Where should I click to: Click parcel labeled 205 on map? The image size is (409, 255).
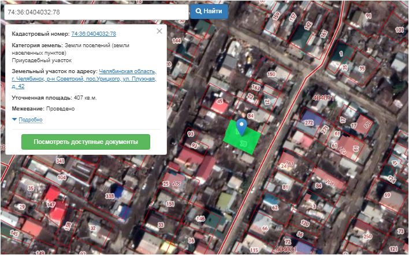coord(176,184)
